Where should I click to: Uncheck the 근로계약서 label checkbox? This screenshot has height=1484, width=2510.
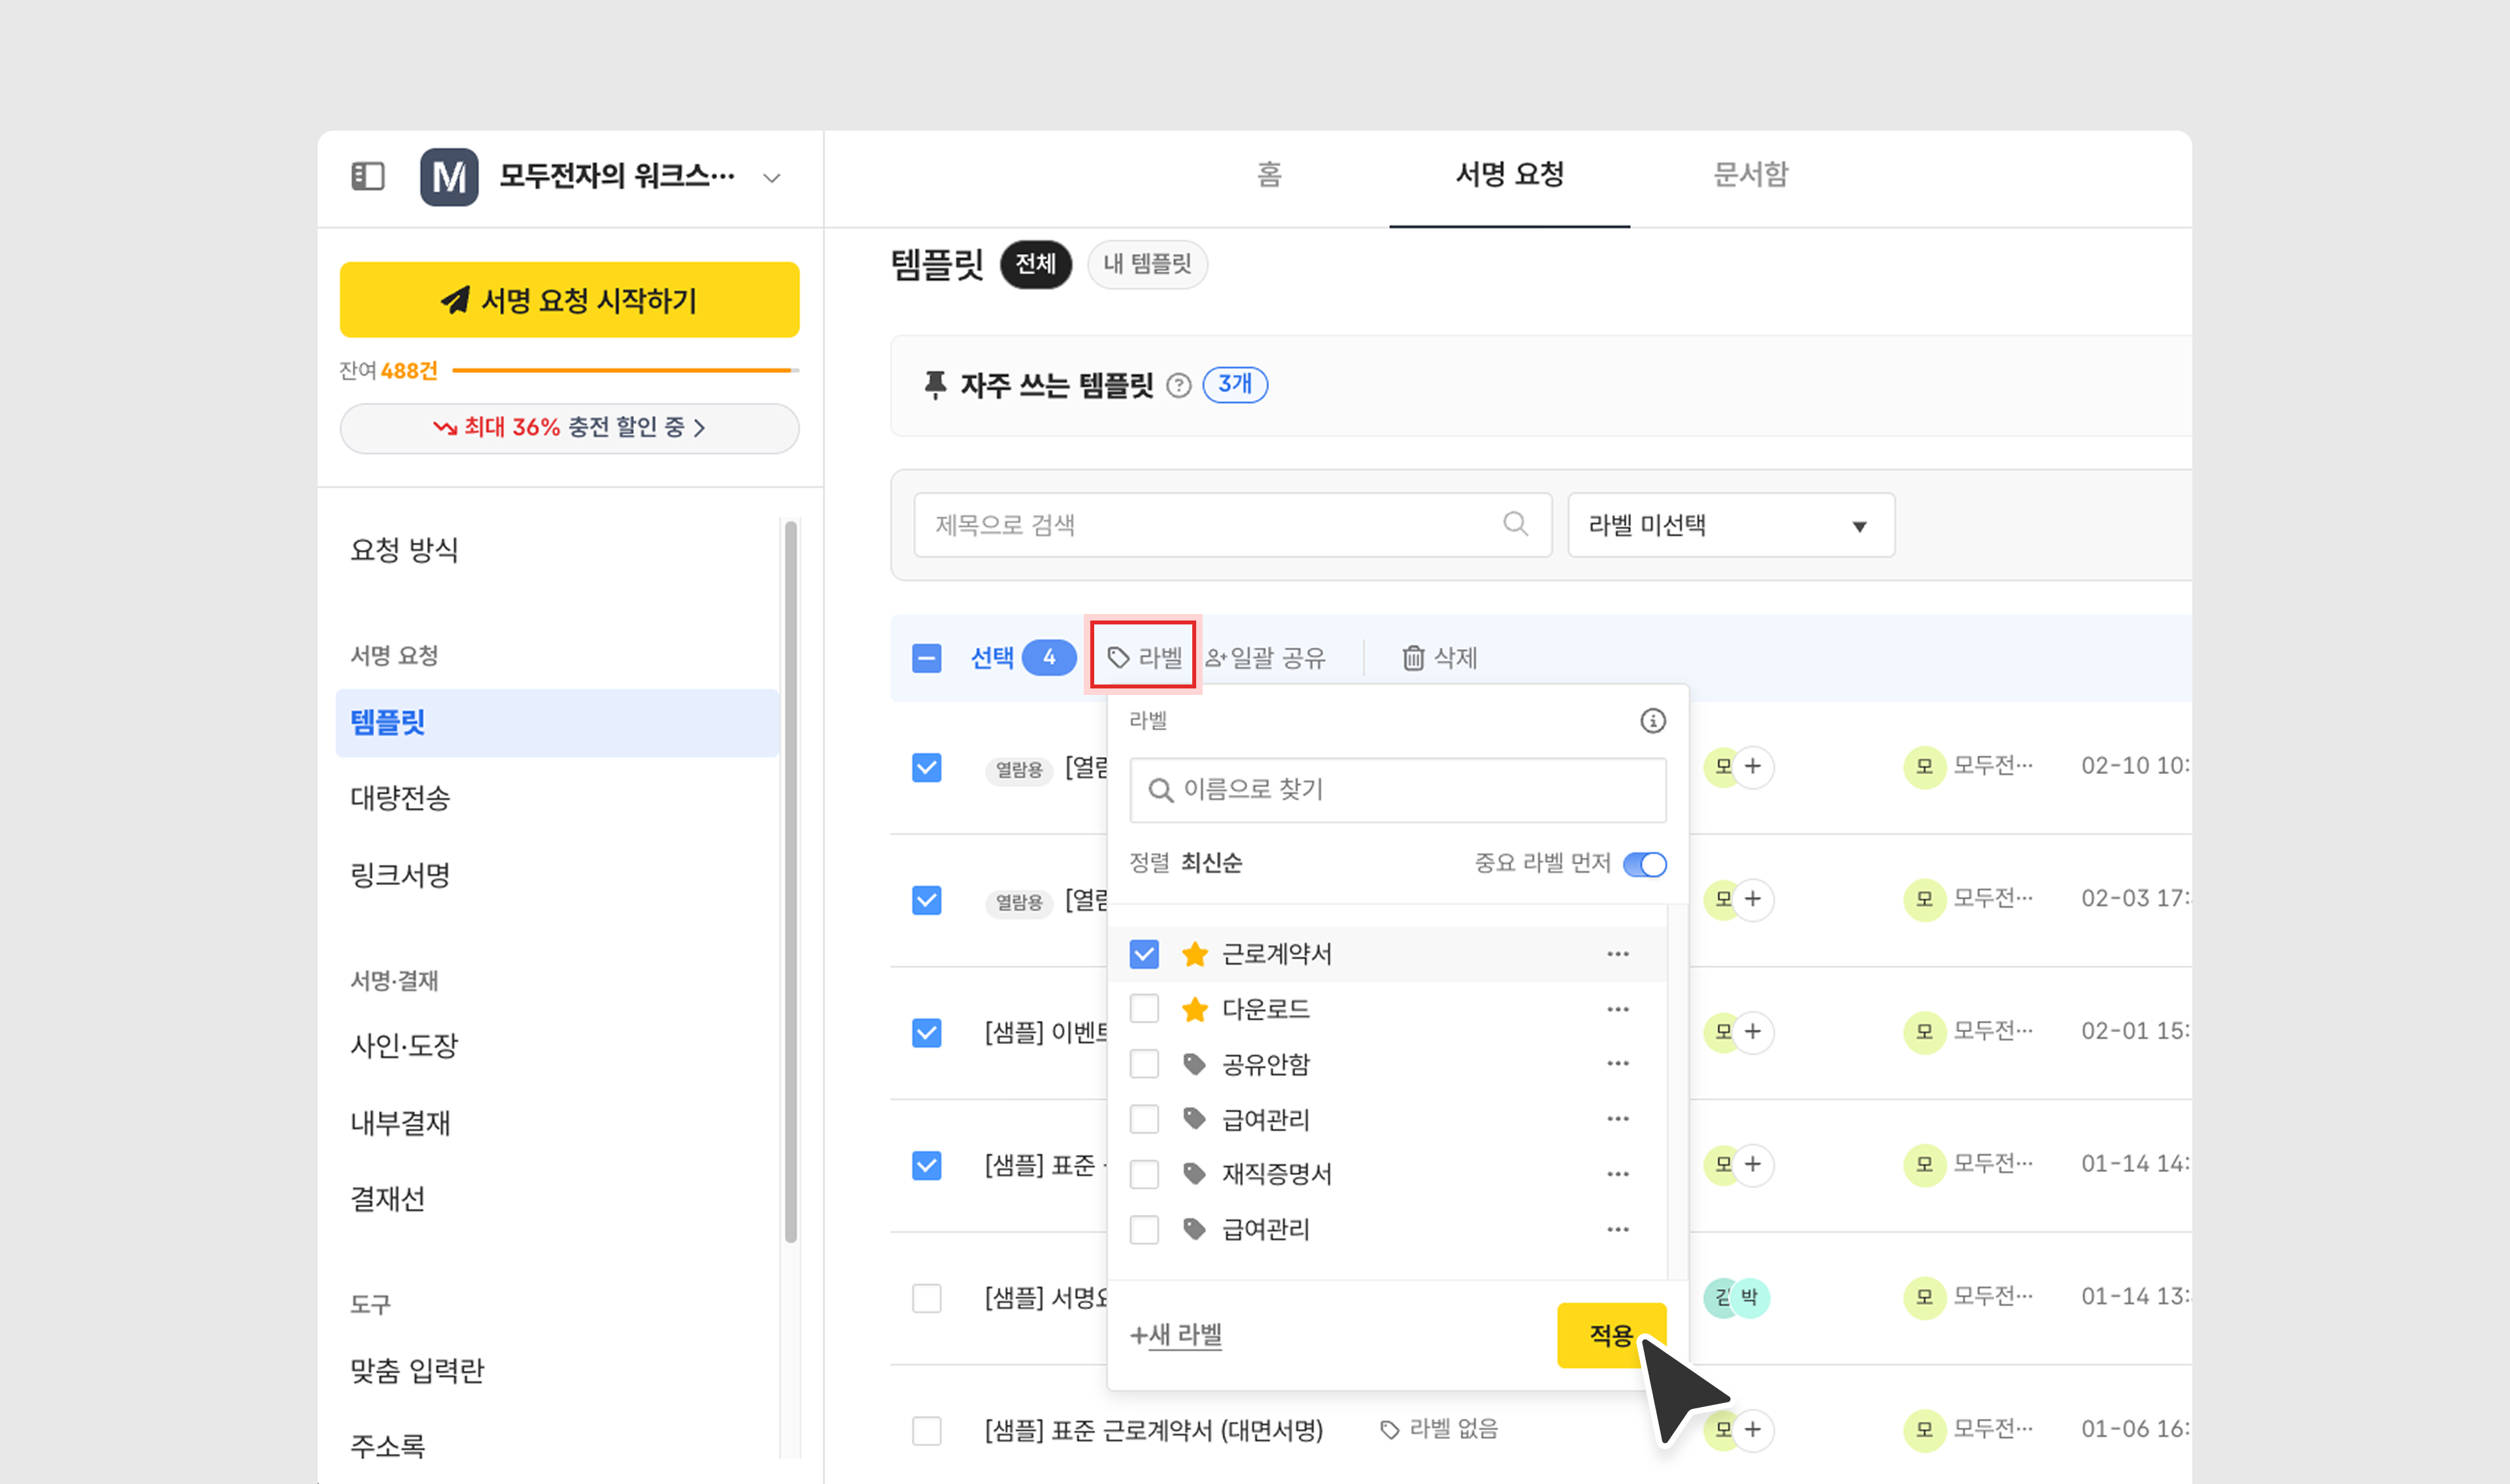coord(1143,954)
